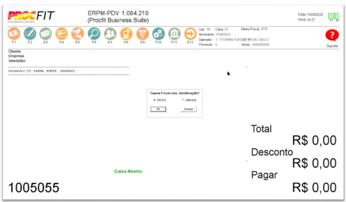Select the F9 caduceus pharmacy icon

142,34
